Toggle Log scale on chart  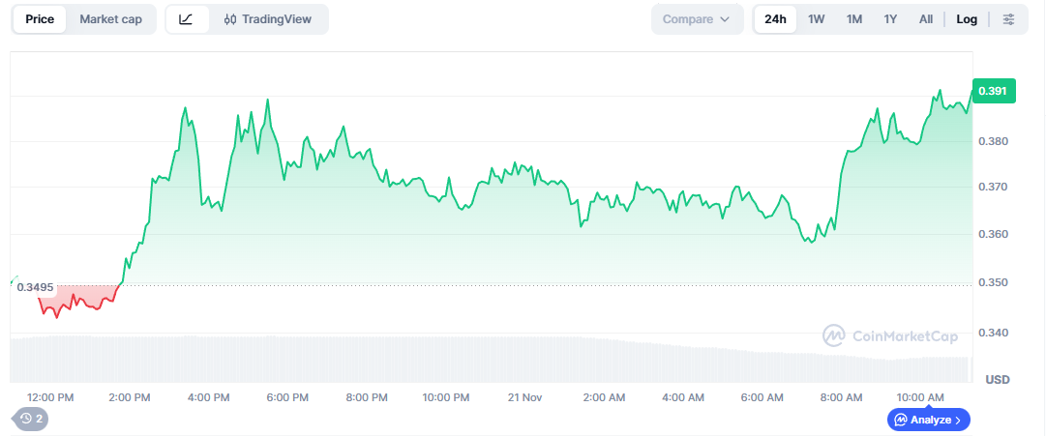click(x=967, y=19)
